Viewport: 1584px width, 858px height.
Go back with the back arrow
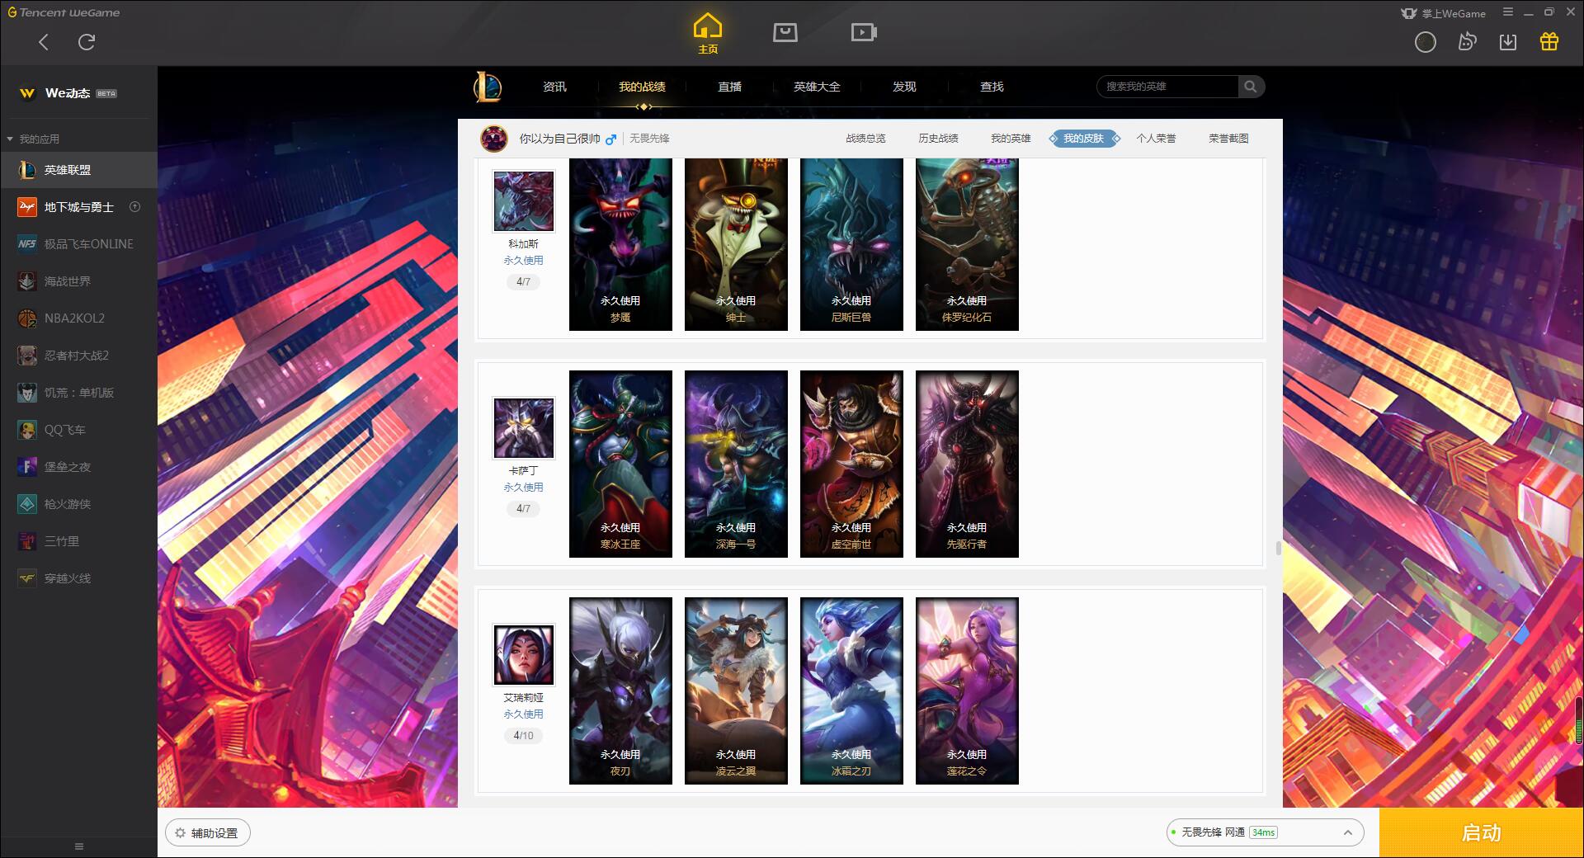[x=44, y=41]
